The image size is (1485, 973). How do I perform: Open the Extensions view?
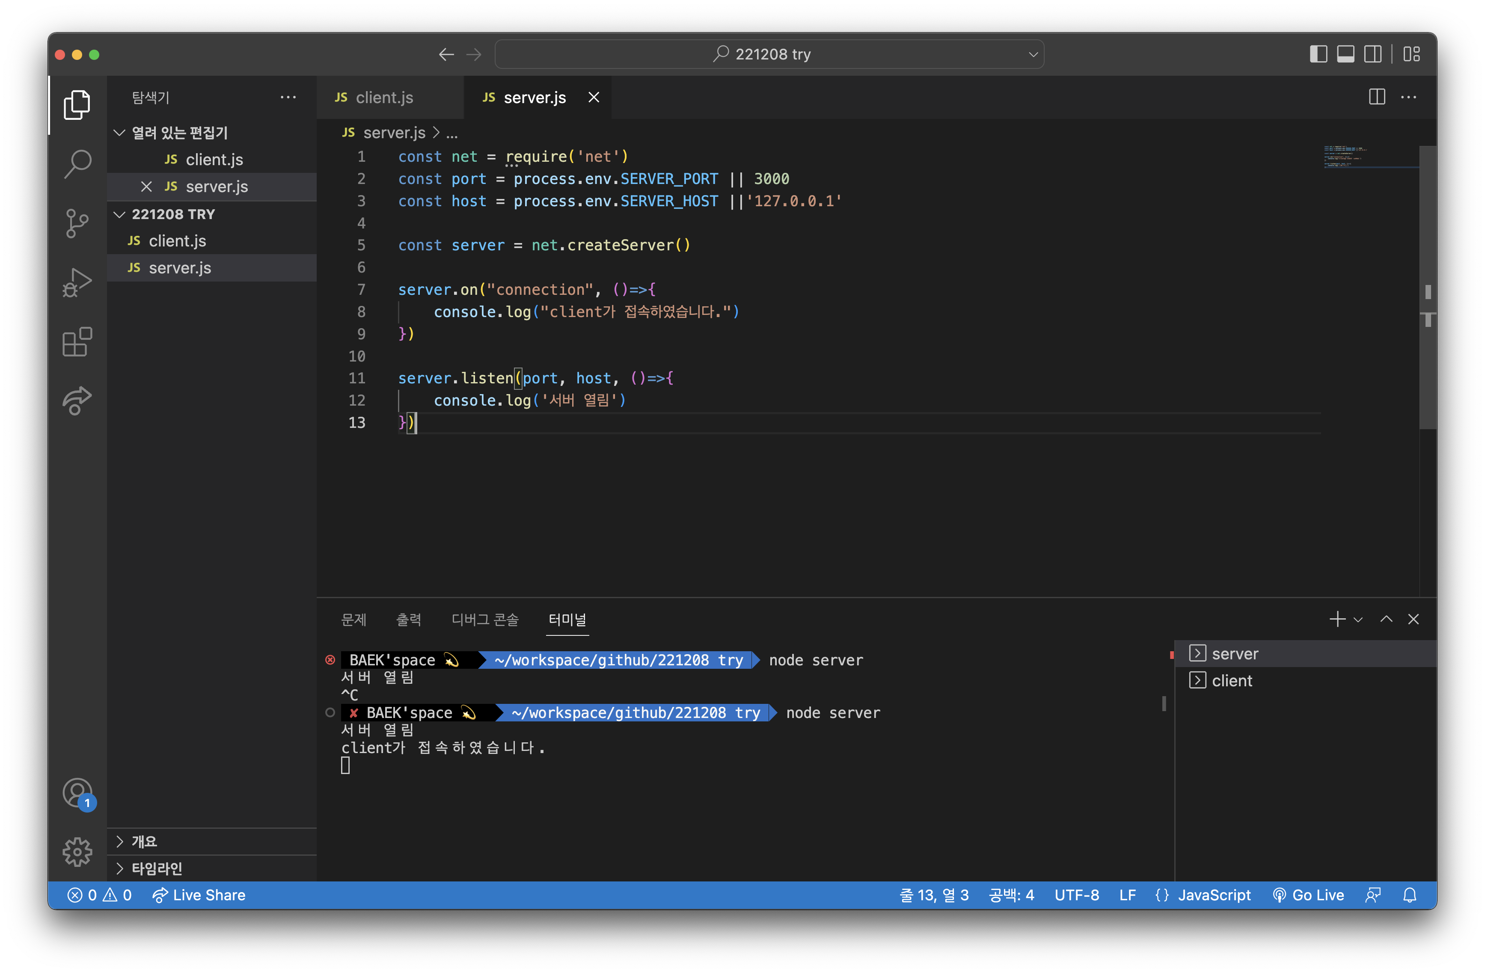tap(77, 342)
